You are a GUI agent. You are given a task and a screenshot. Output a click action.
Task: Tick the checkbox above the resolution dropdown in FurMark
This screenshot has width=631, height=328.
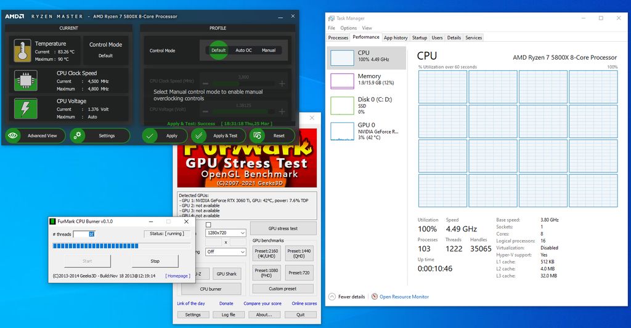(x=208, y=225)
